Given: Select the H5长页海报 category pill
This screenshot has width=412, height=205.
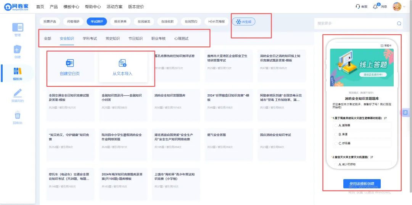Looking at the screenshot, I should pos(217,22).
